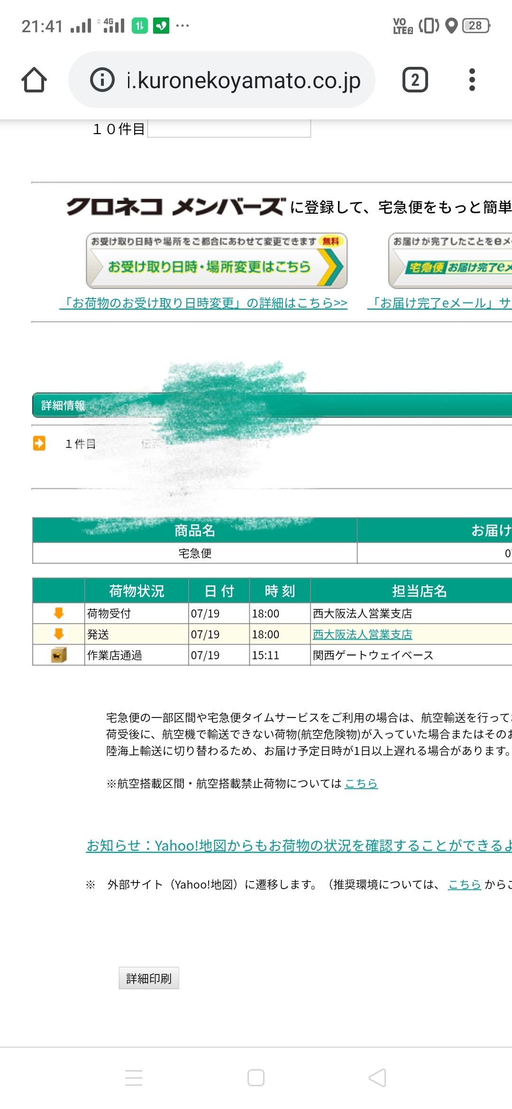Tap the vibrate mode status icon
Viewport: 512px width, 1109px height.
(x=429, y=26)
